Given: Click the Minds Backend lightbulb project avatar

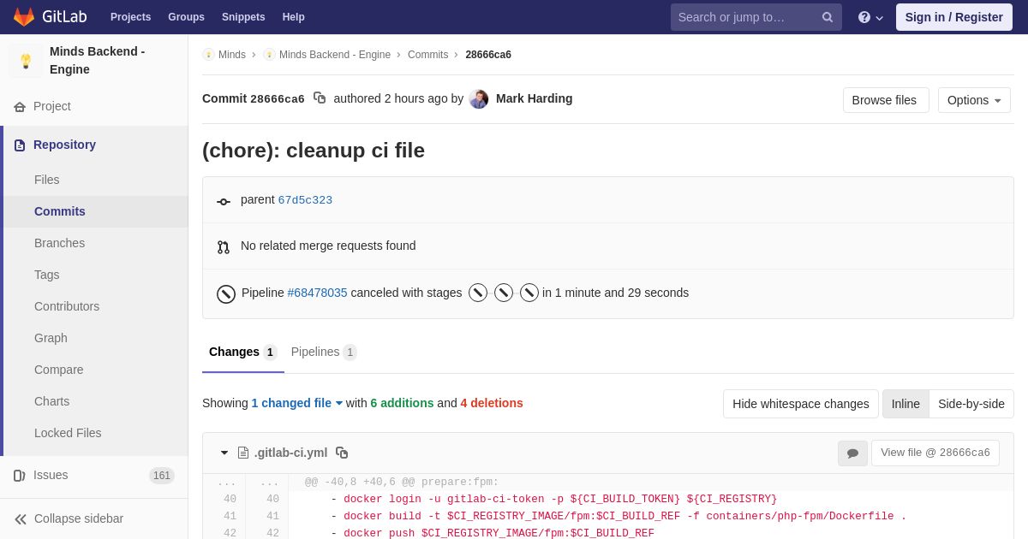Looking at the screenshot, I should coord(26,61).
